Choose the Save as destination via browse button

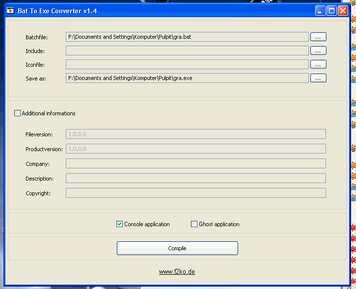tap(318, 78)
